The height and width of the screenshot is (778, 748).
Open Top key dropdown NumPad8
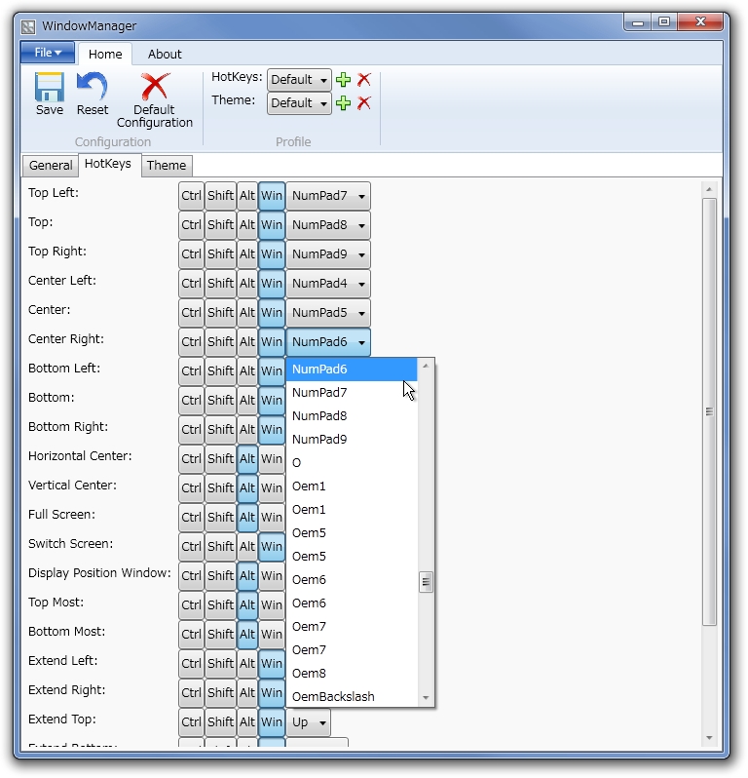[328, 225]
